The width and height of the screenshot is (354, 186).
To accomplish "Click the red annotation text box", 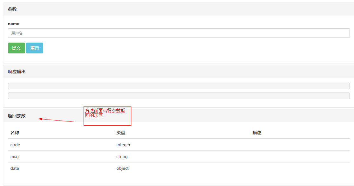I will (x=107, y=115).
